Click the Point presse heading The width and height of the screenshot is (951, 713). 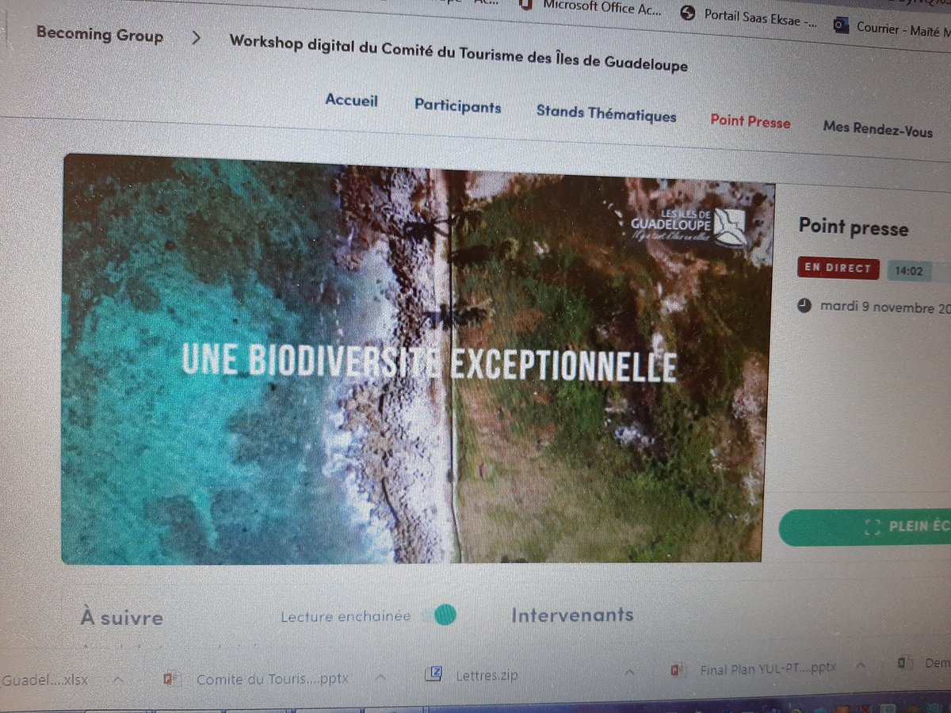[854, 227]
